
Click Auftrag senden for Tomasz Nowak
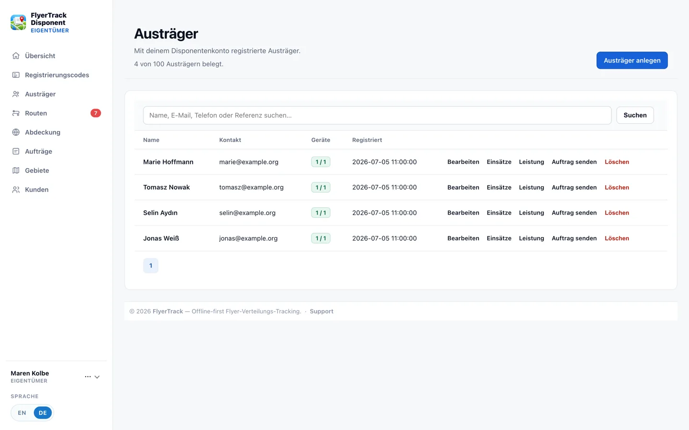(574, 187)
